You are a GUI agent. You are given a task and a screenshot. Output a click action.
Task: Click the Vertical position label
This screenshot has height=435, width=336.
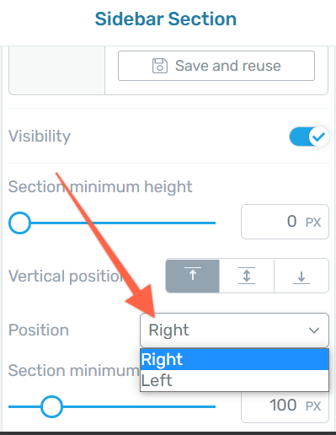tap(66, 277)
